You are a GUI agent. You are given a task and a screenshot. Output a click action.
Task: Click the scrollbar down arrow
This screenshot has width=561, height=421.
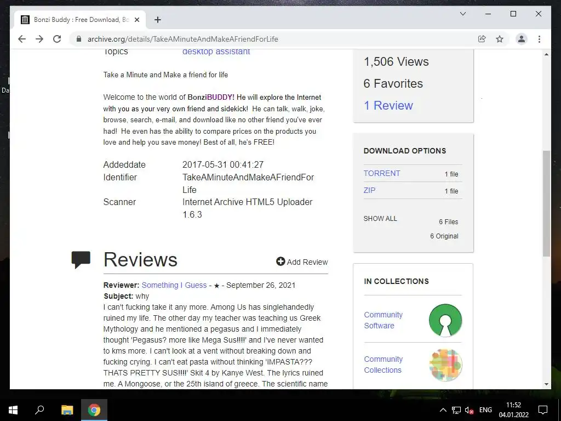coord(546,384)
